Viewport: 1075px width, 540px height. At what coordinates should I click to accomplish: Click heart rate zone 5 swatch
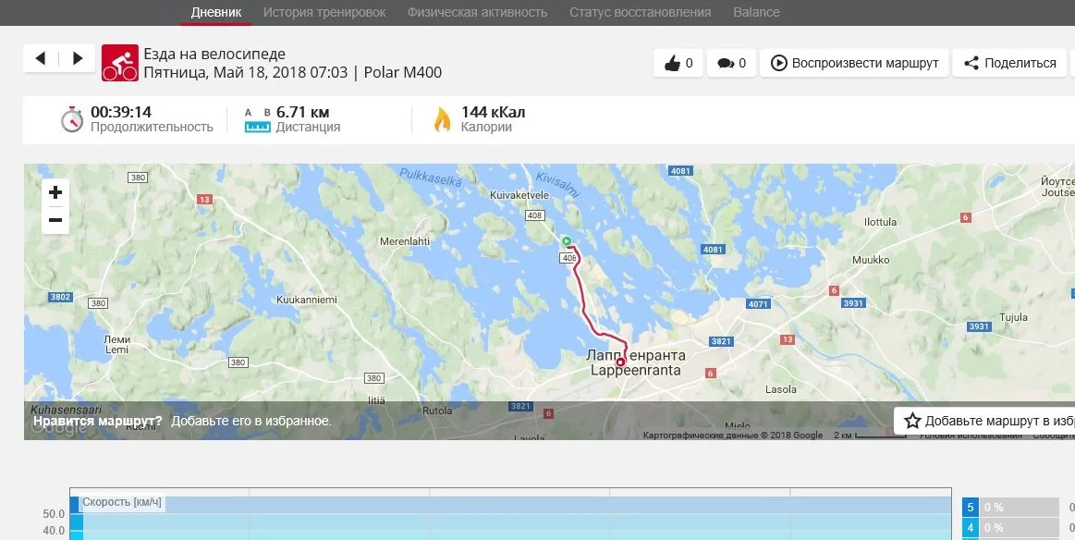point(971,508)
